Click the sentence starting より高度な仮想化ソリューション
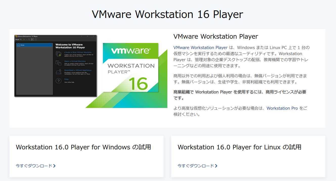The width and height of the screenshot is (336, 181). pos(240,111)
